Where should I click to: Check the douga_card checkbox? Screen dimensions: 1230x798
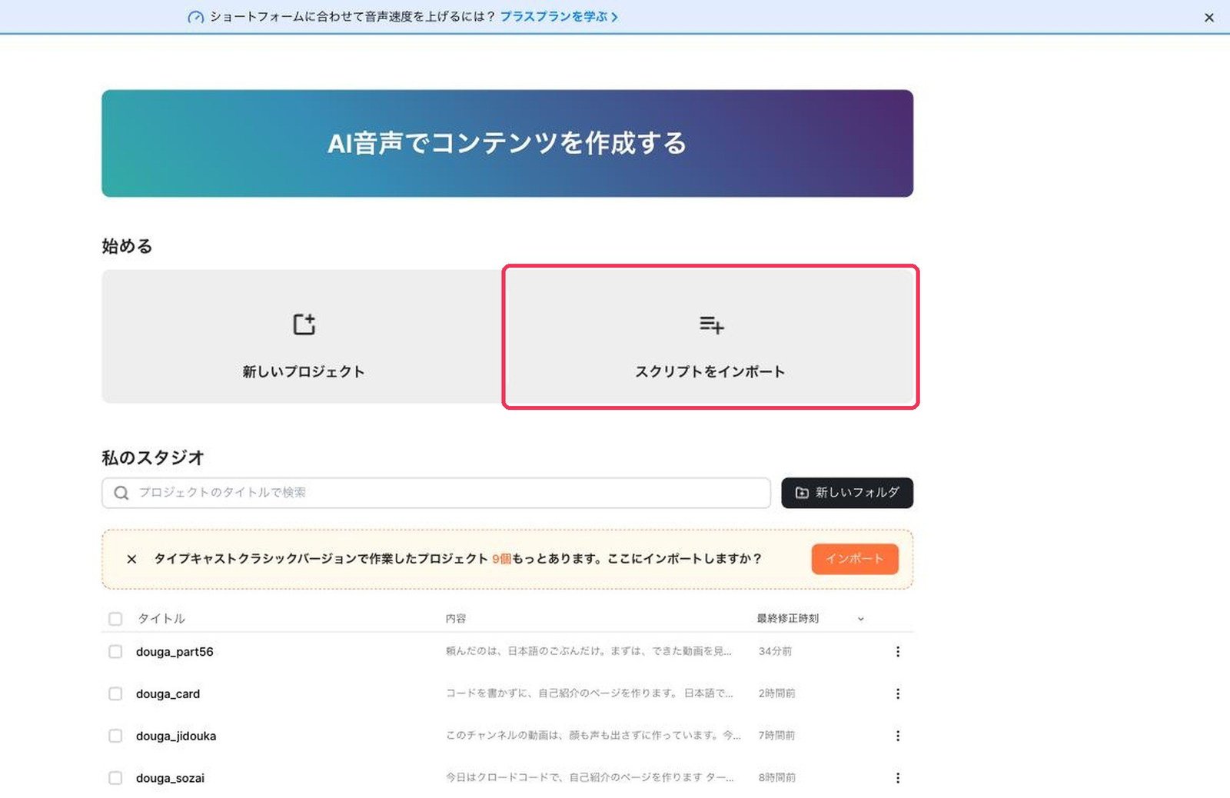(x=115, y=693)
